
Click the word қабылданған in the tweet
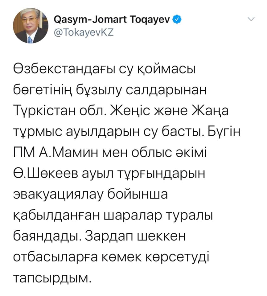[56, 215]
